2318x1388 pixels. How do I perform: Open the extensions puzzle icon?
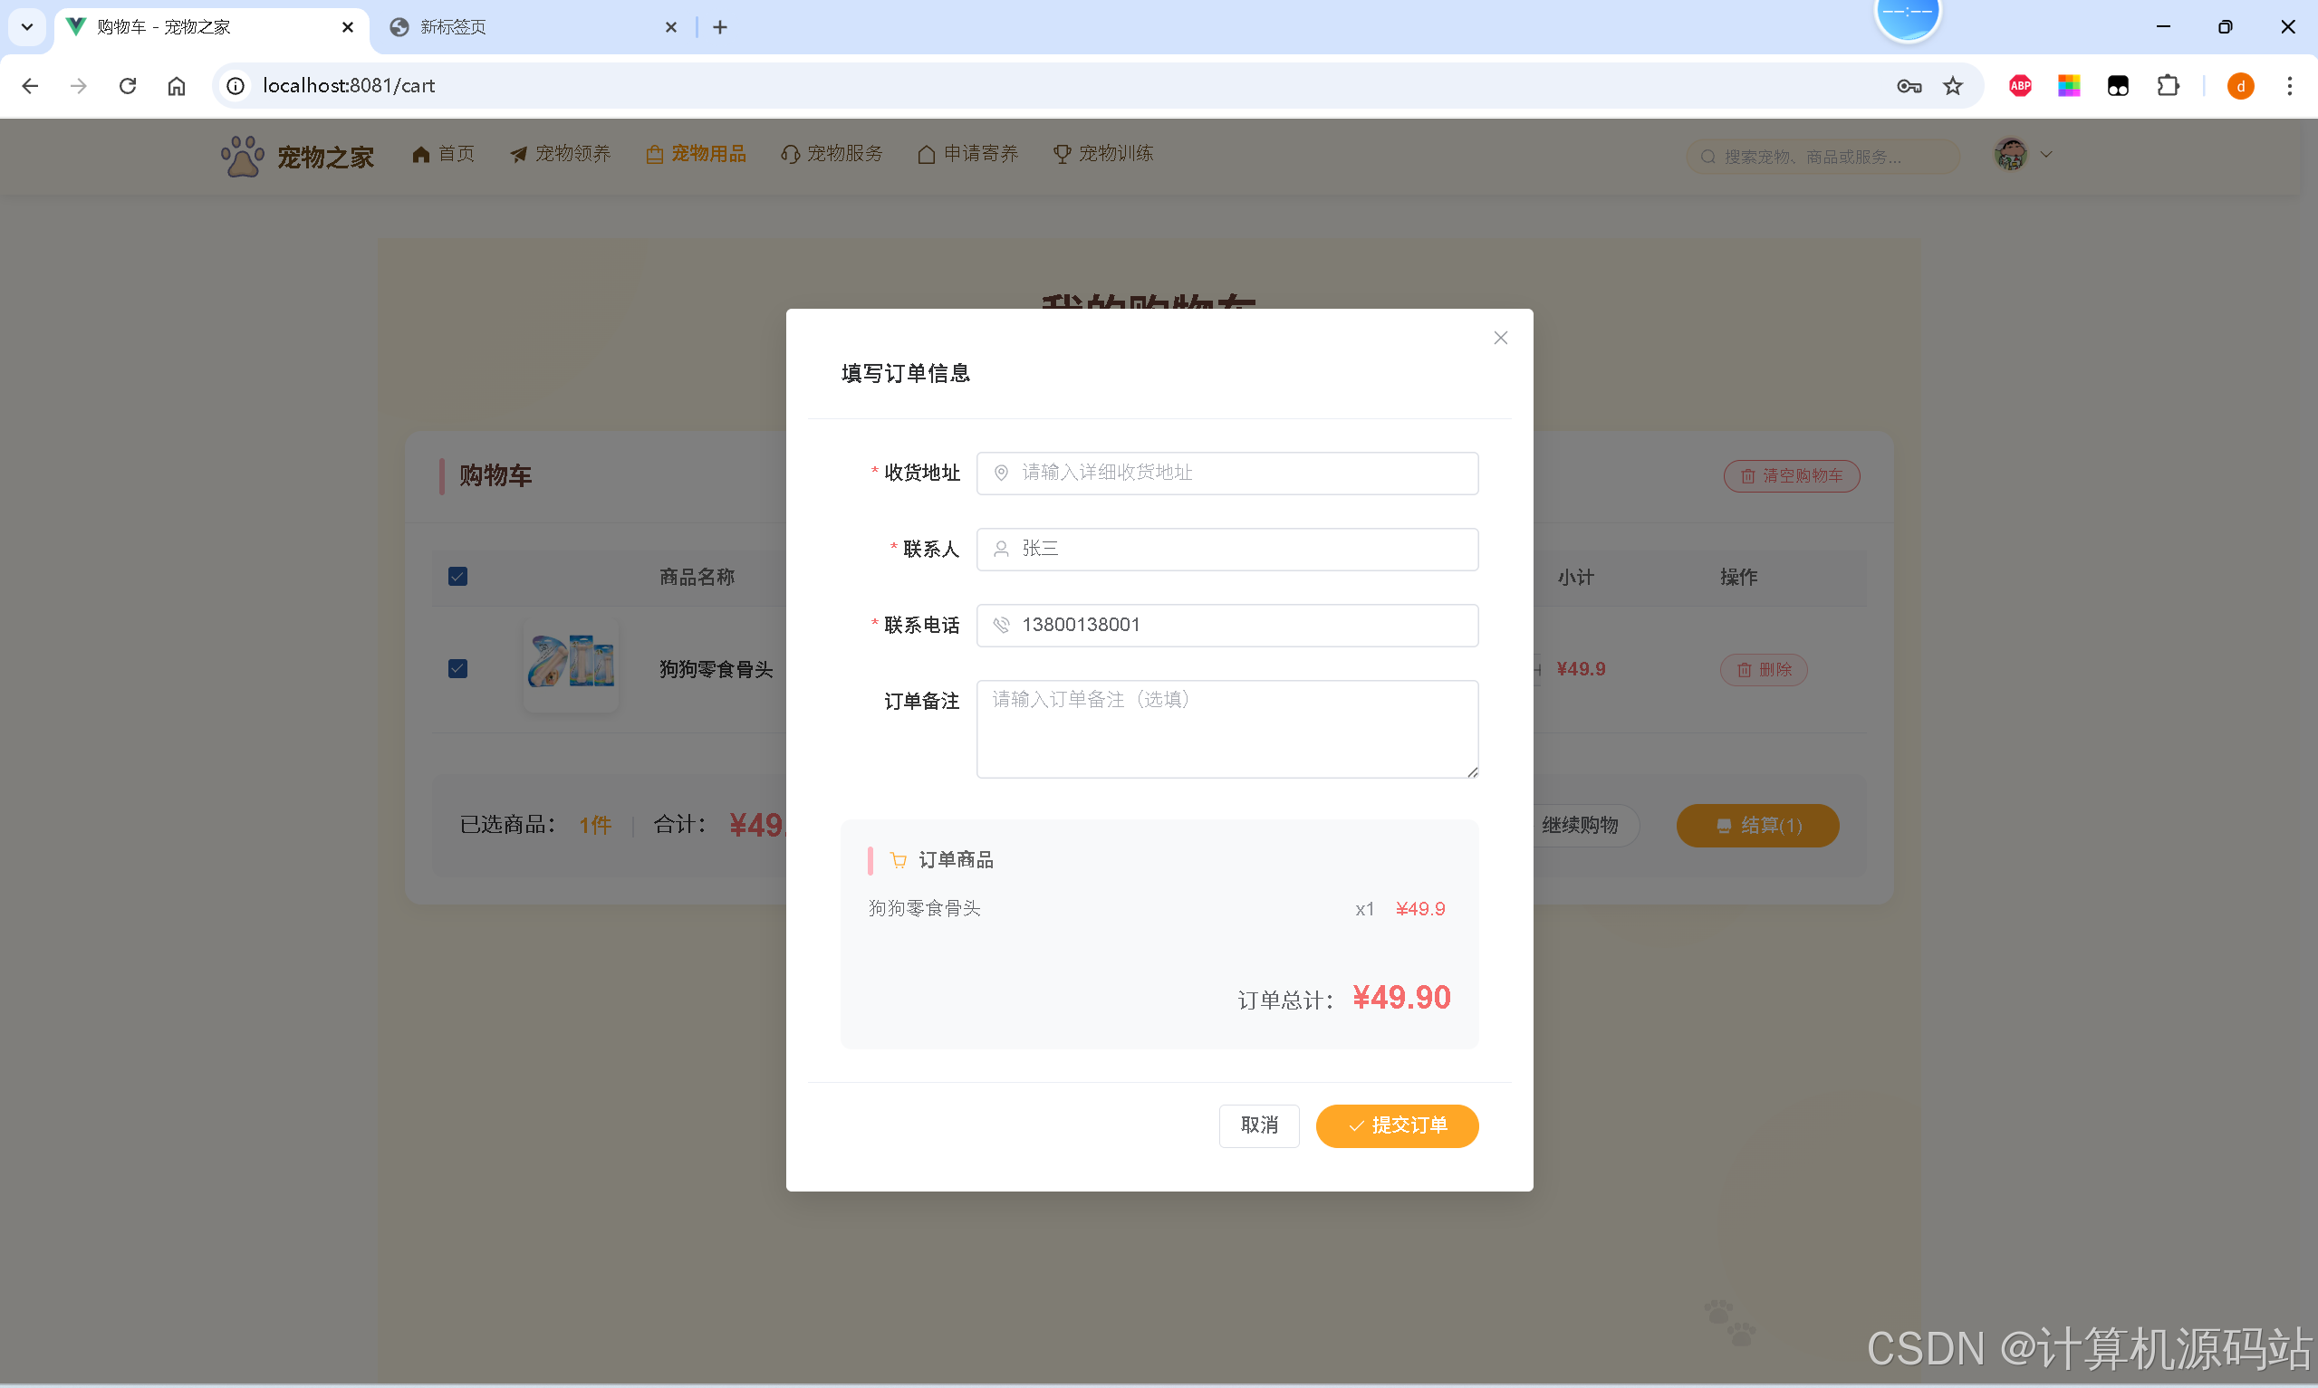[x=2168, y=86]
